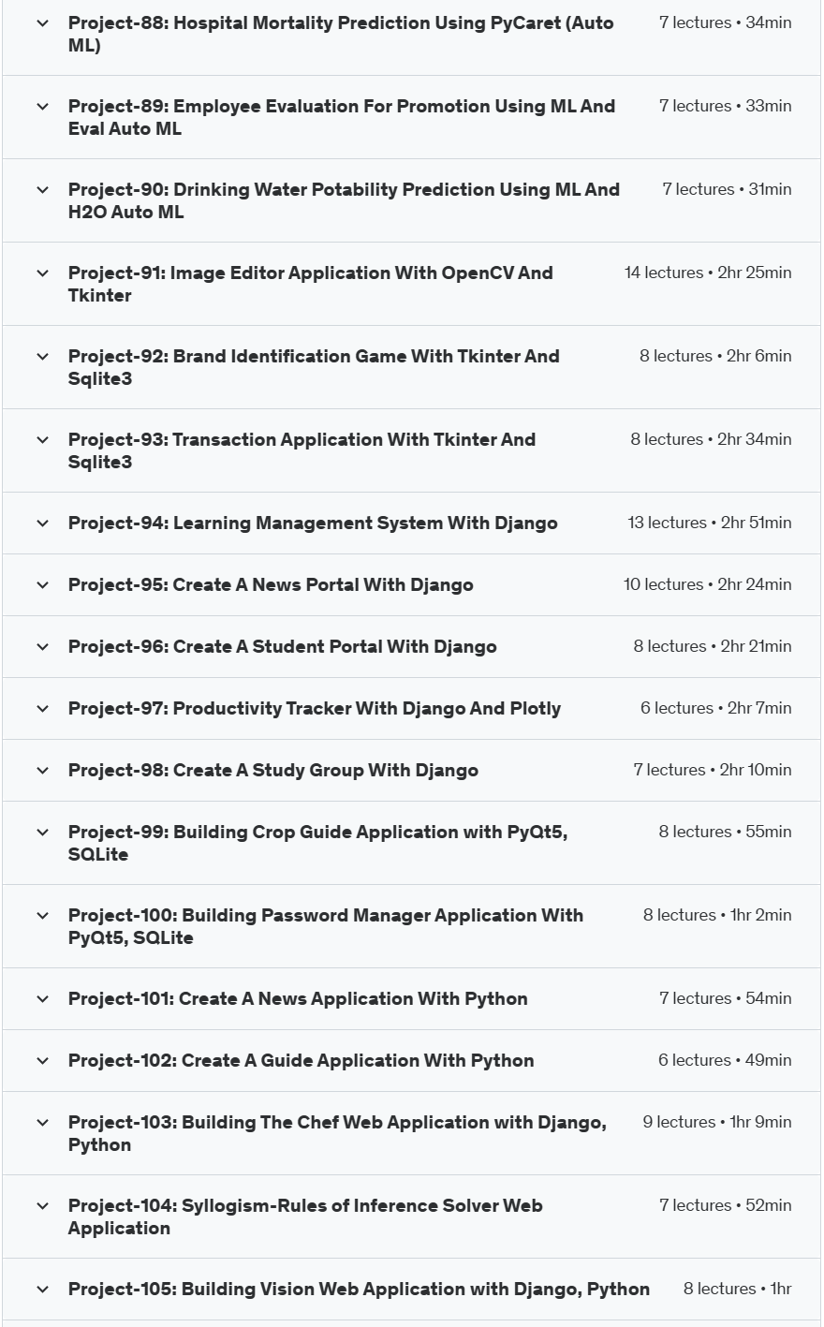Expand Project-89 Employee Evaluation chevron

click(42, 107)
